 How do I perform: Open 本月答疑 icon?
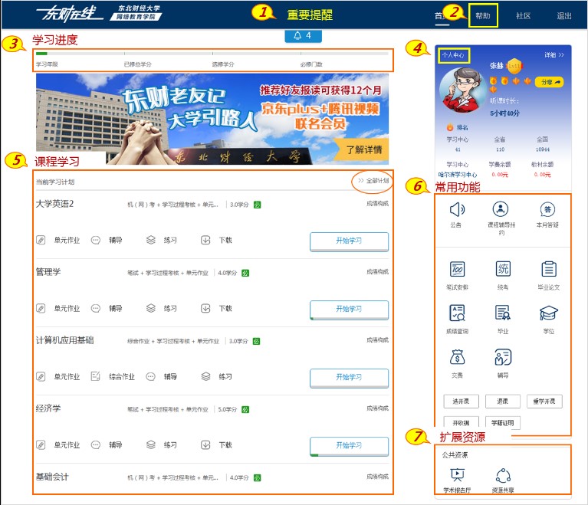[547, 209]
